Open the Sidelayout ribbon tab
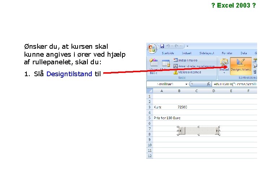260x195 pixels. pos(207,53)
